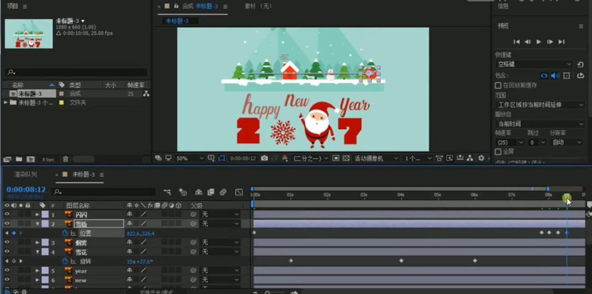Click the new folder icon in project panel

[19, 159]
